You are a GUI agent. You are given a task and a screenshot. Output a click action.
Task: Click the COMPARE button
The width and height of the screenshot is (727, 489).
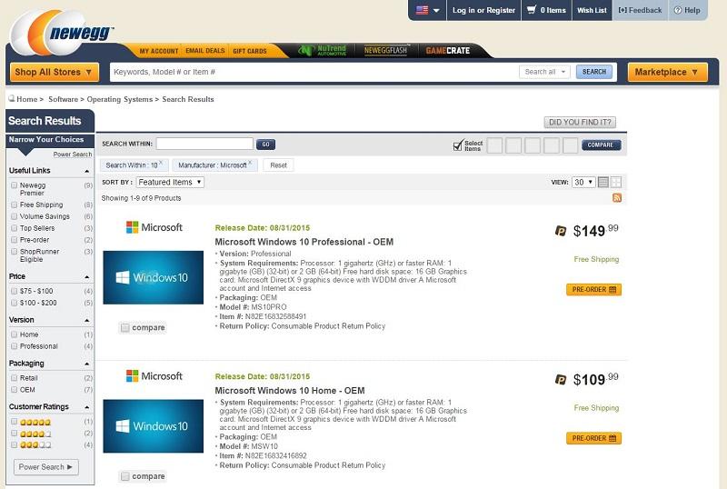601,145
